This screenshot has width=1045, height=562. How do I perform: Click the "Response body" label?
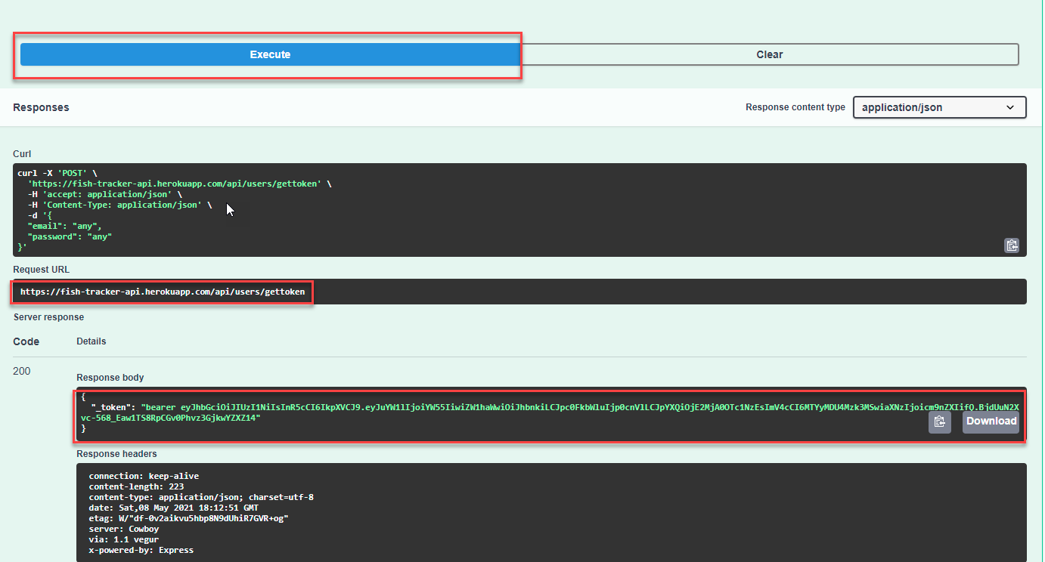pos(110,378)
